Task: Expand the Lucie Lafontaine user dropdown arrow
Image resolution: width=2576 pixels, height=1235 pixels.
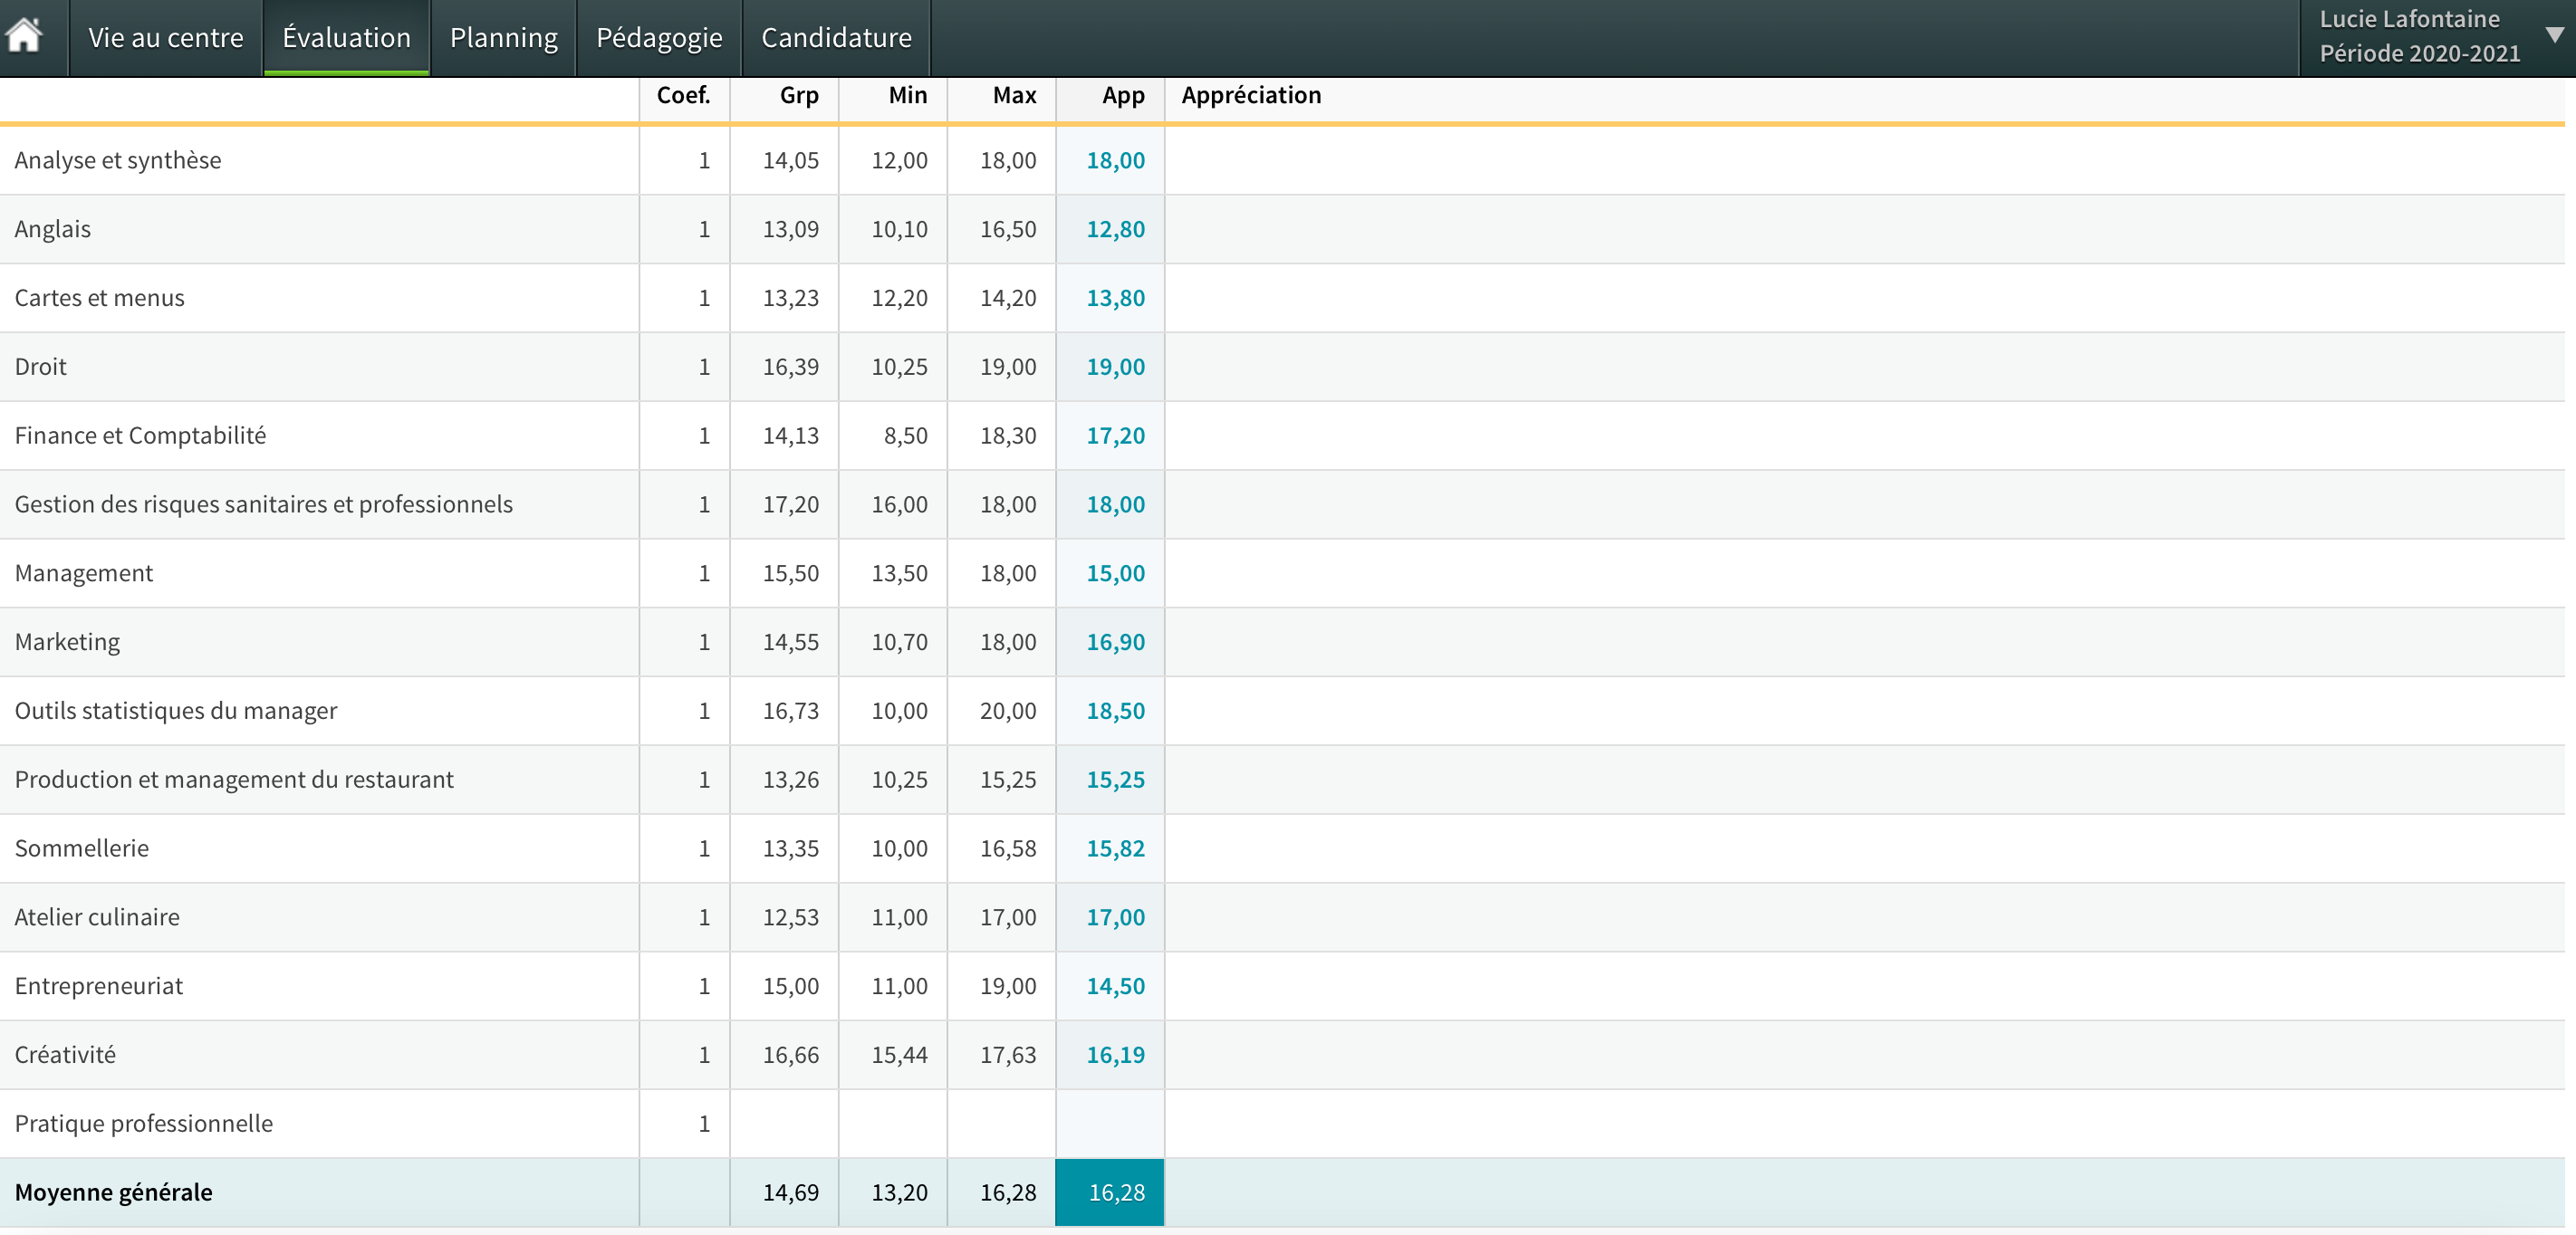Action: coord(2553,36)
